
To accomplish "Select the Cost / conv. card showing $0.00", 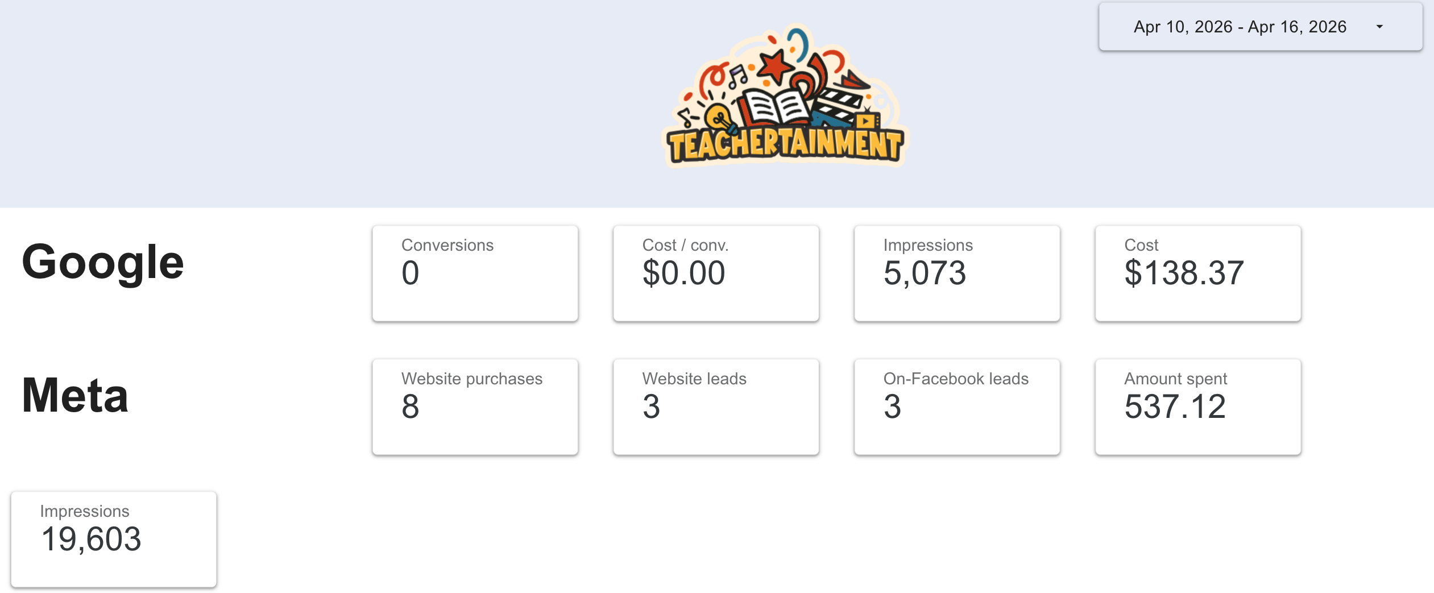I will coord(716,273).
